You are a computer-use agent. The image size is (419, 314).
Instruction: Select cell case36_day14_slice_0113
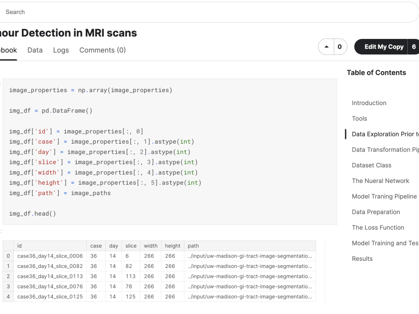tap(50, 276)
